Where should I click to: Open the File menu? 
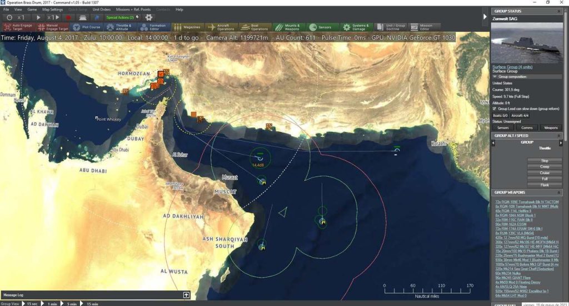tap(6, 9)
